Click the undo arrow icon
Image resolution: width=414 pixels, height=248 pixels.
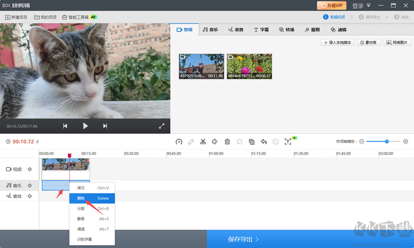[x=263, y=142]
